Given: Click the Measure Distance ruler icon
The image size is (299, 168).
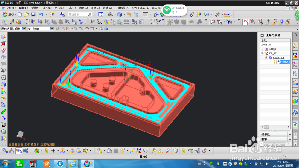Looking at the screenshot, I should point(227,14).
